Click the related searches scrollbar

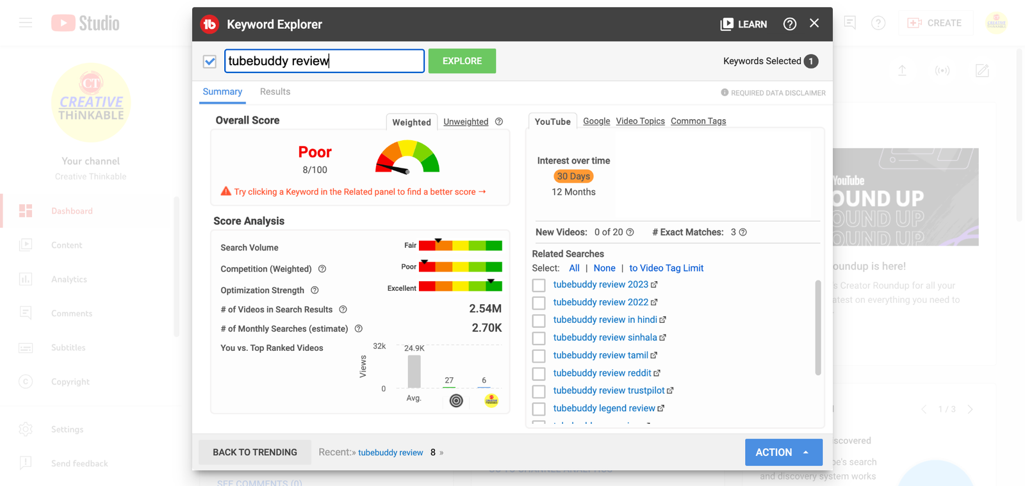click(x=818, y=328)
